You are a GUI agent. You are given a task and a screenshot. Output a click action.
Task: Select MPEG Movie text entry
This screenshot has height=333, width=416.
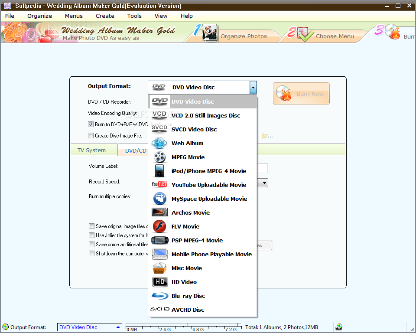(188, 157)
